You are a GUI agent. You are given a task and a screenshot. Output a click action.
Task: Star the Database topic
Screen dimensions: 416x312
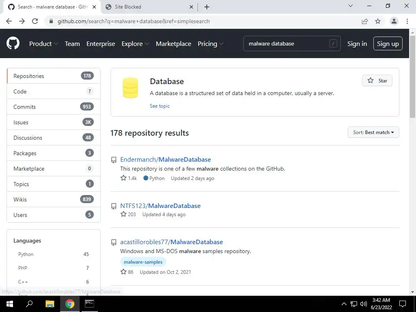point(377,81)
